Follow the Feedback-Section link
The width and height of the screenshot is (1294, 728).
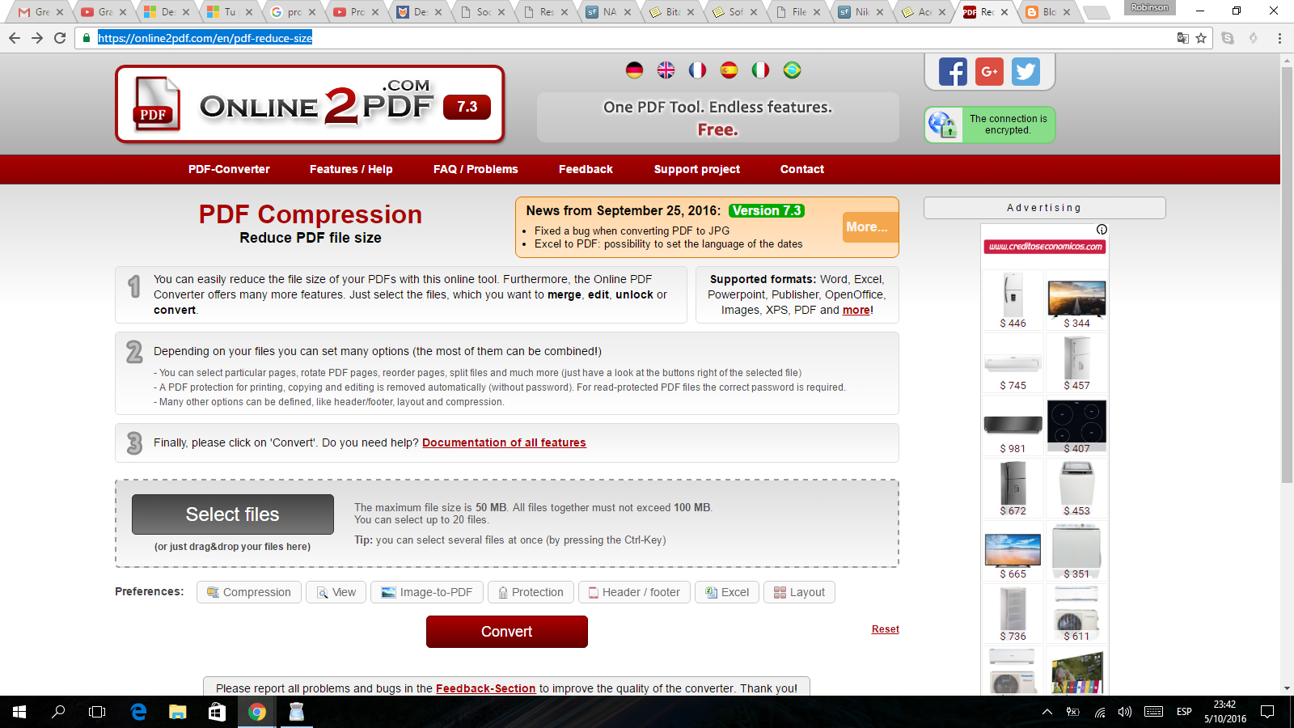click(486, 688)
